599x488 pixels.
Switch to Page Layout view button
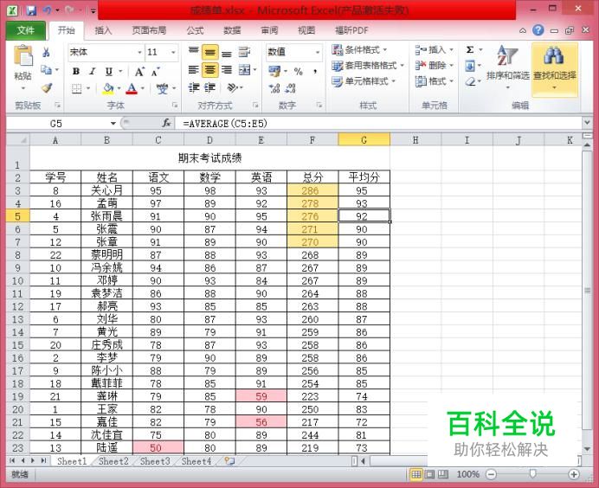coord(429,474)
